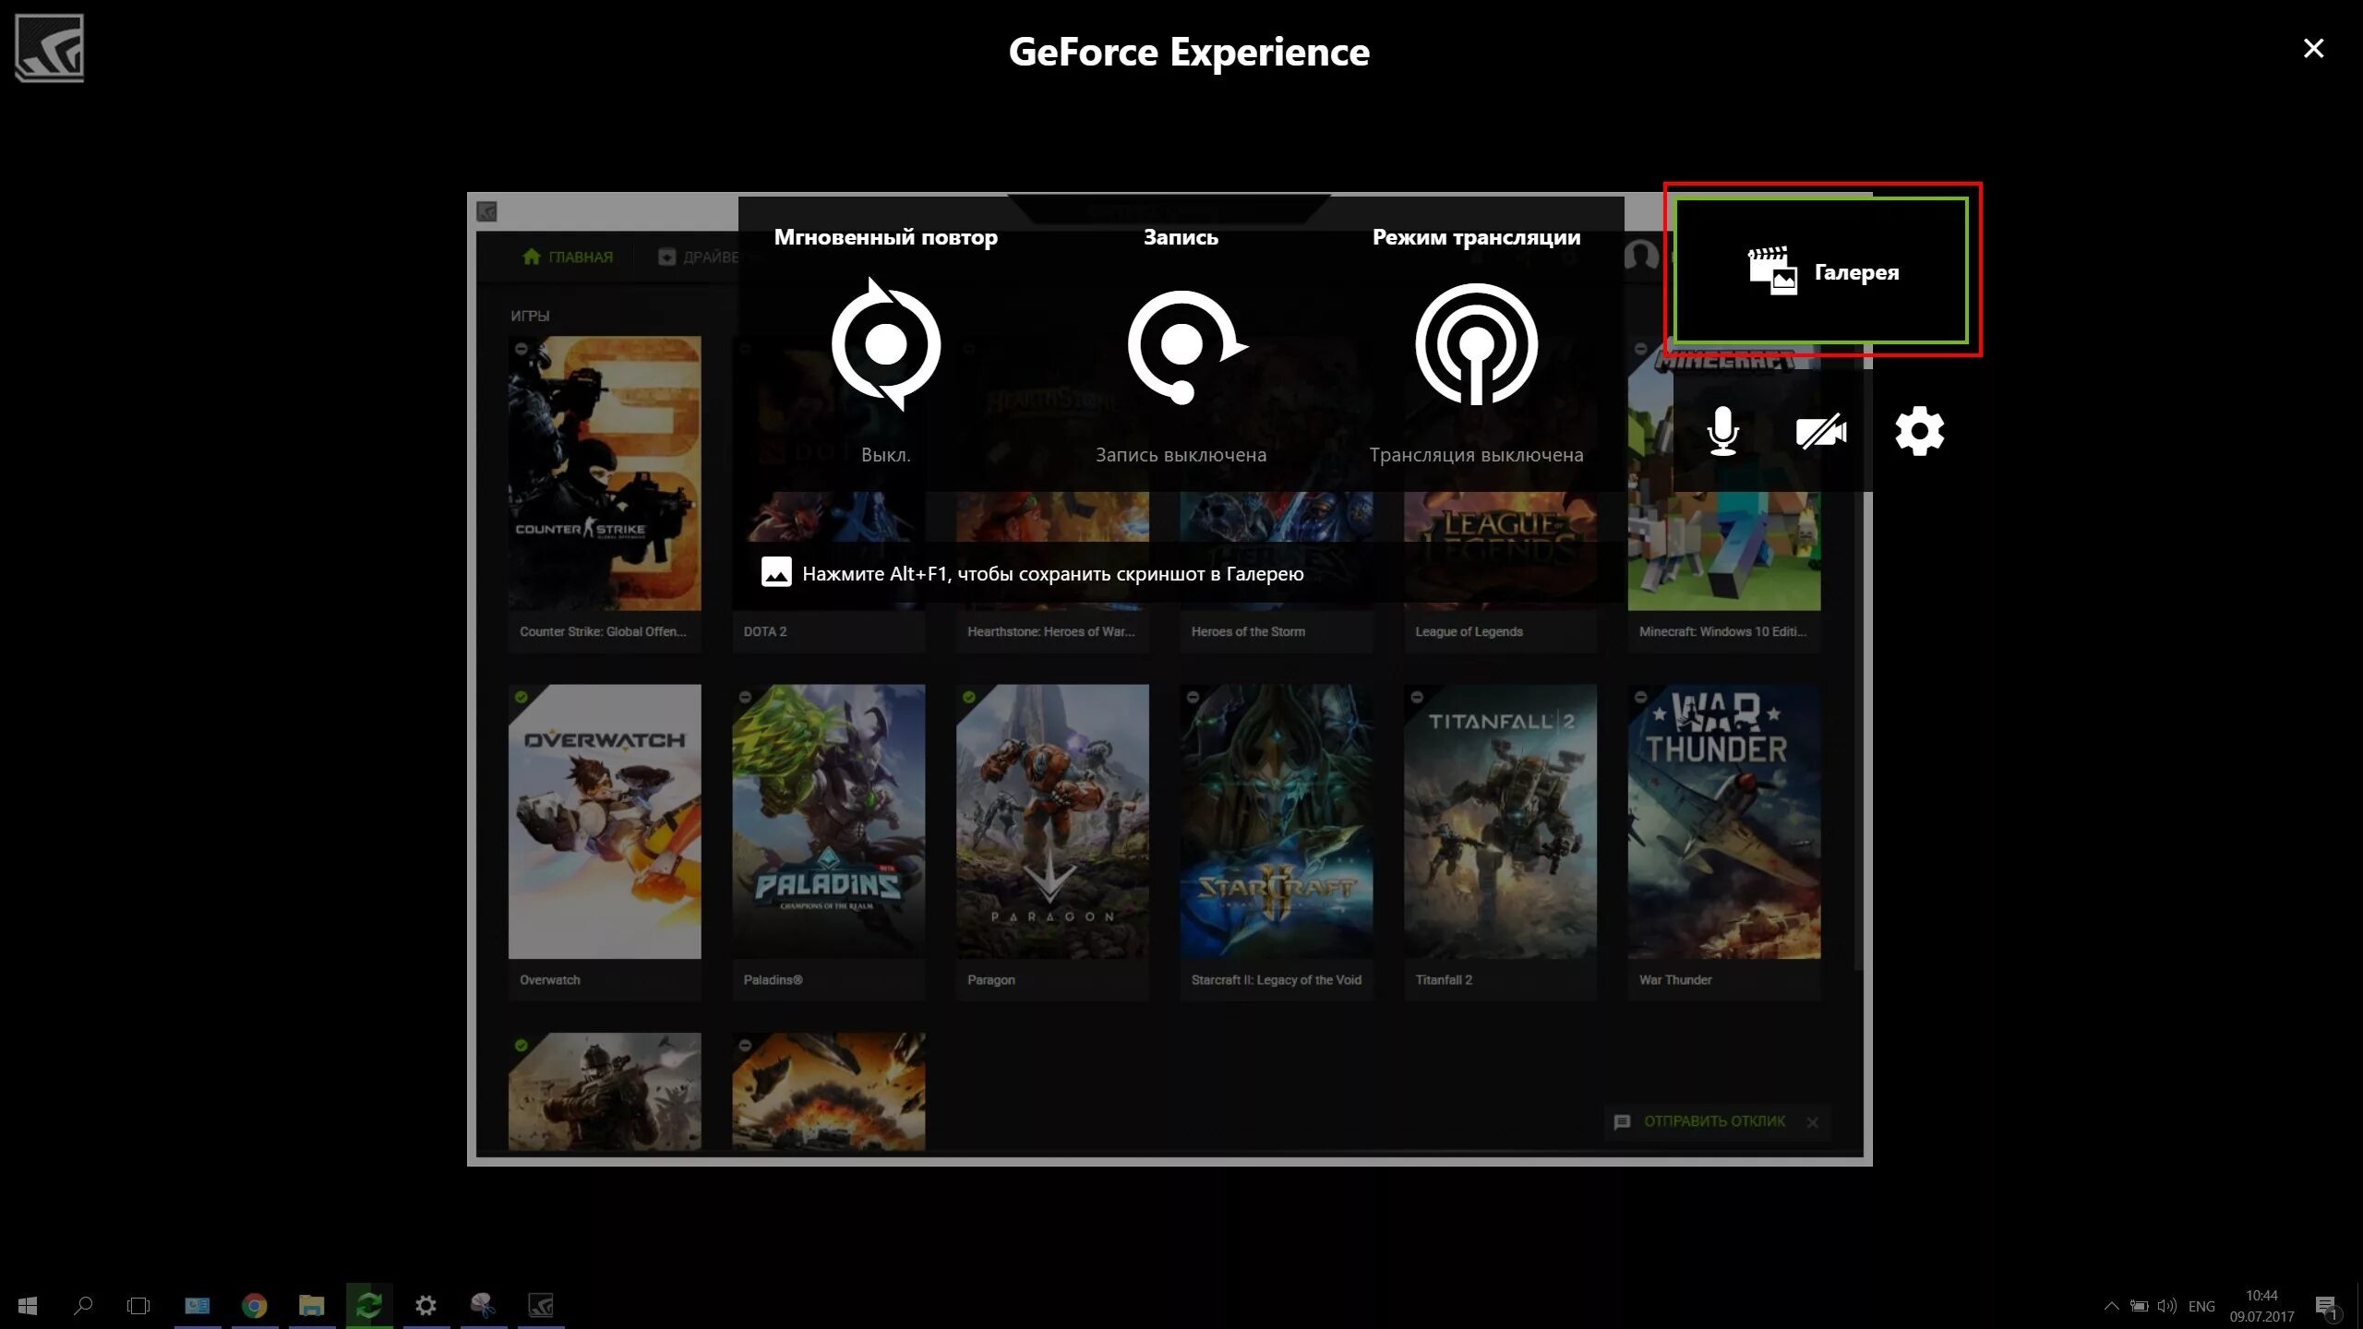Switch to the ГЛАВНАЯ tab
The image size is (2363, 1329).
pyautogui.click(x=568, y=257)
